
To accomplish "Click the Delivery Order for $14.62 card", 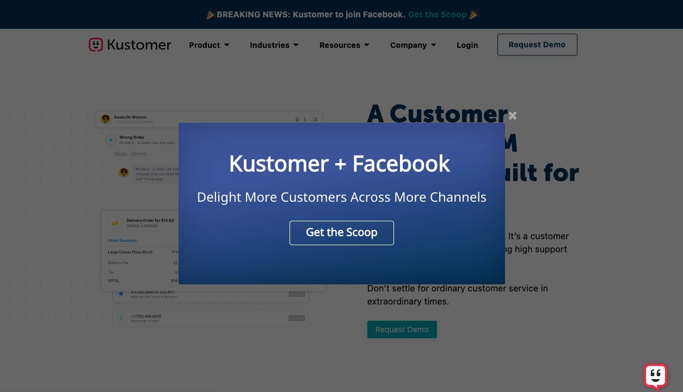I will (x=140, y=251).
